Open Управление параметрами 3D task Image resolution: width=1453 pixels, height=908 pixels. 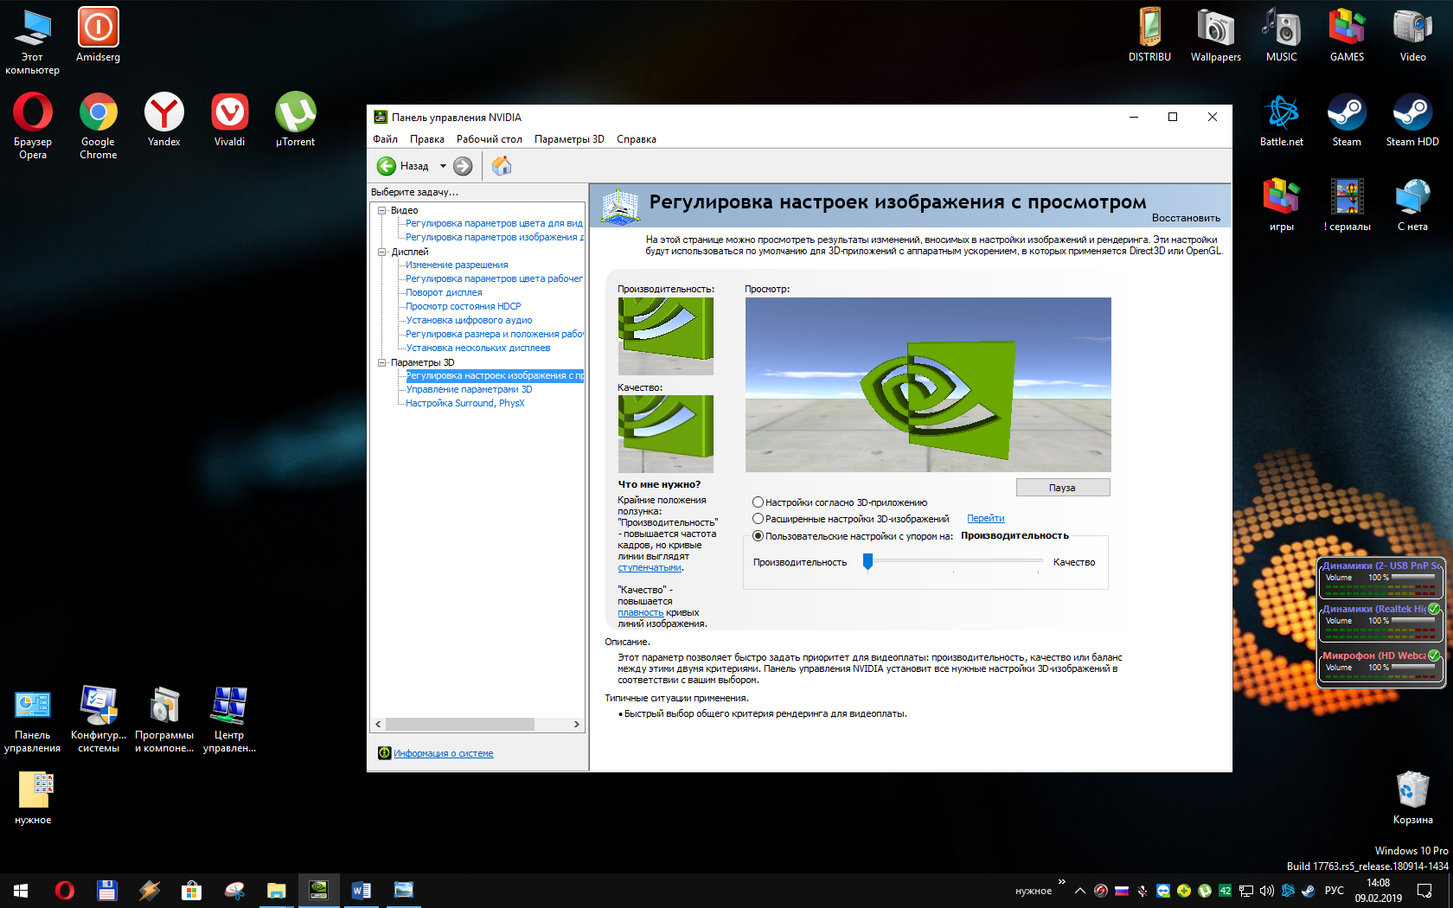469,390
